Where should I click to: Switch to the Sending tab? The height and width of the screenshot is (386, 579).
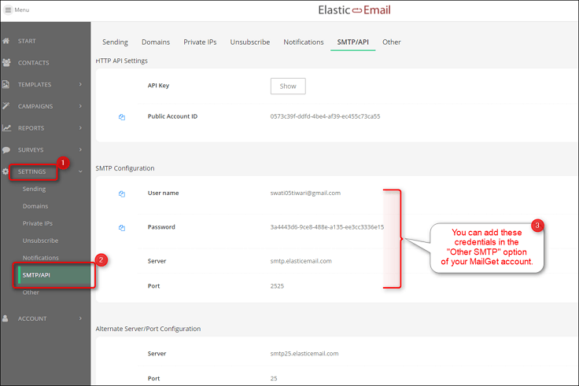click(x=115, y=42)
